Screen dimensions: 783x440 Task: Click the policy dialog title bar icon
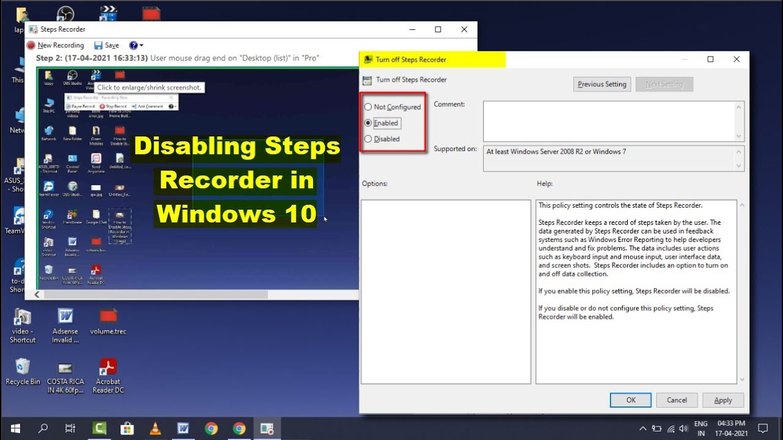368,59
